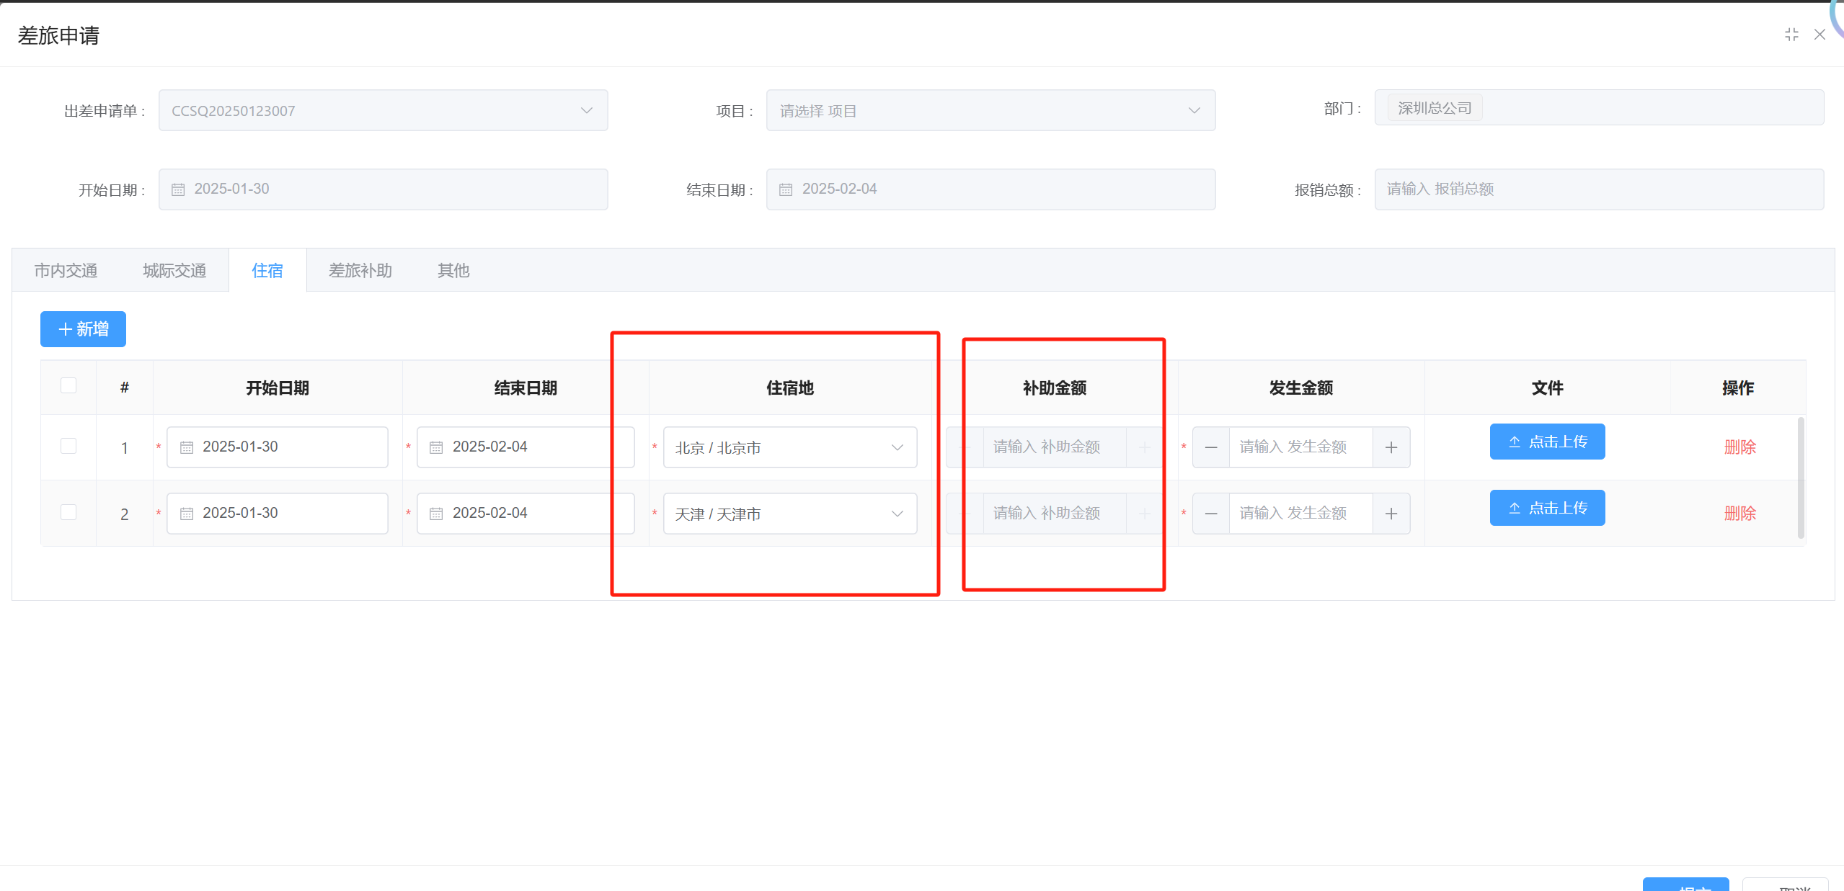Check the row 1 checkbox
Viewport: 1844px width, 891px height.
[68, 446]
